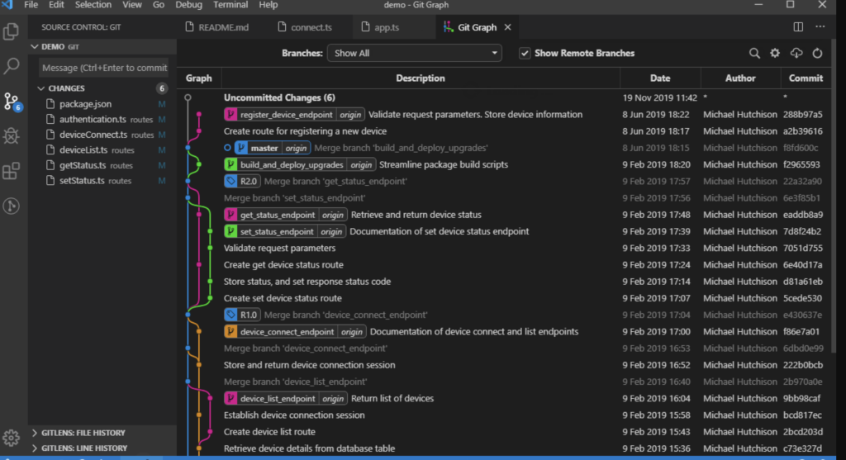This screenshot has height=460, width=846.
Task: Click commit hash 288b97a5
Action: coord(803,114)
